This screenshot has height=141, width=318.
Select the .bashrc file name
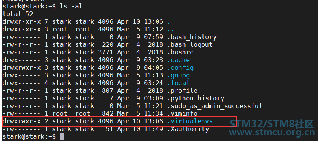[x=181, y=52]
